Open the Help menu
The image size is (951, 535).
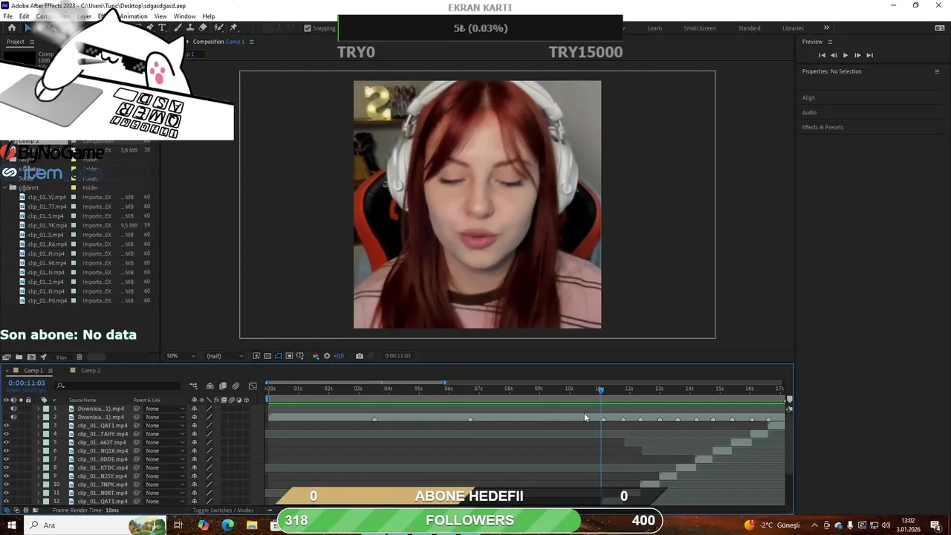[209, 16]
